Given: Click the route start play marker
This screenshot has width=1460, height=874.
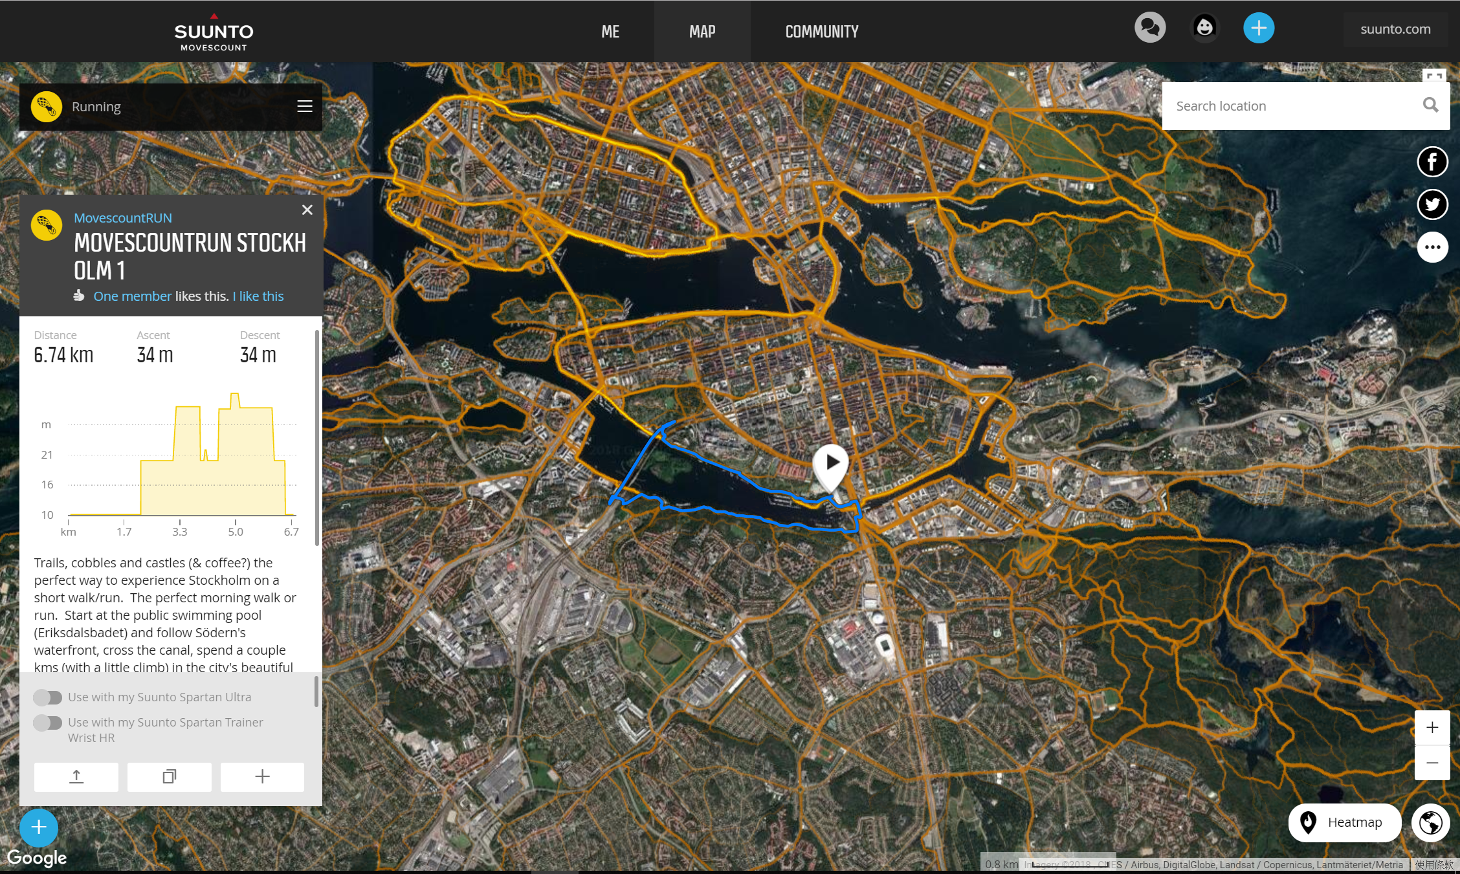Looking at the screenshot, I should [x=831, y=466].
